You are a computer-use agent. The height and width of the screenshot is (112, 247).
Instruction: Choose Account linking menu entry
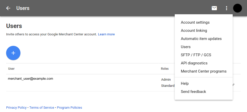pos(194,31)
